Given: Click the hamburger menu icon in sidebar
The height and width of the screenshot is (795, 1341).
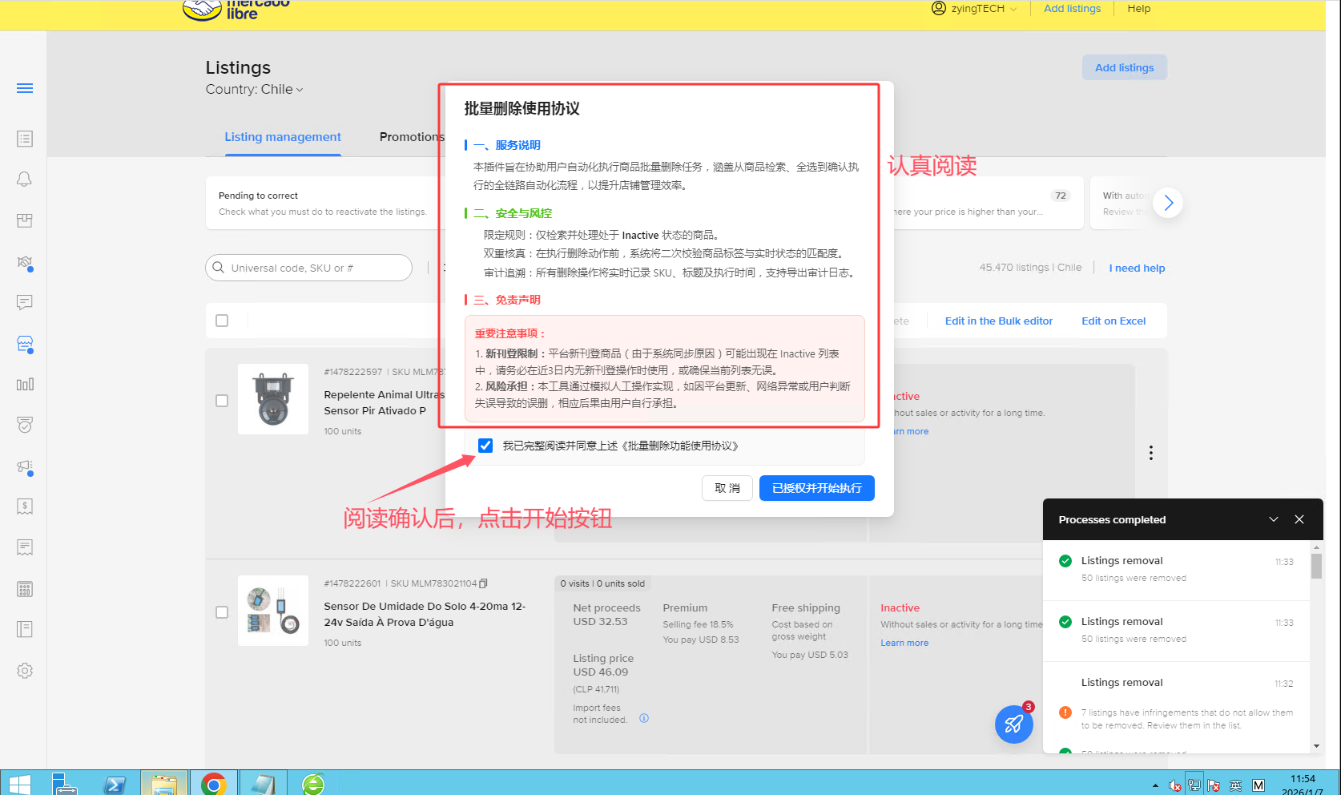Looking at the screenshot, I should (25, 88).
